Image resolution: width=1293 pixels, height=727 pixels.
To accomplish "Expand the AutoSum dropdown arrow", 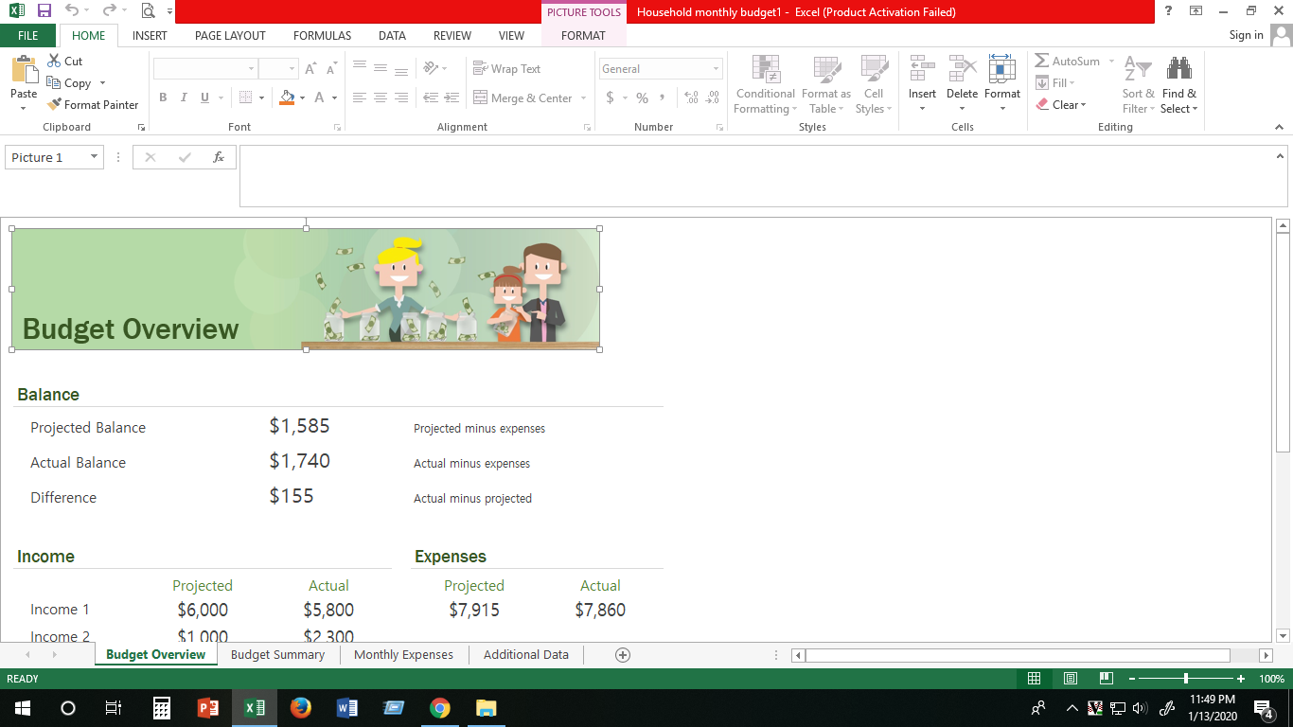I will [x=1111, y=62].
